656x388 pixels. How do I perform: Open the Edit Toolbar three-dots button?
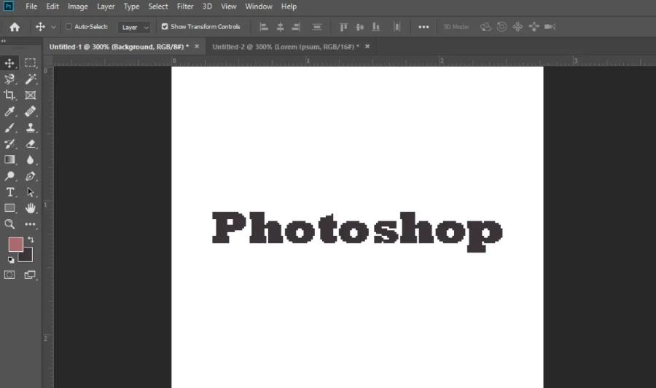tap(30, 224)
